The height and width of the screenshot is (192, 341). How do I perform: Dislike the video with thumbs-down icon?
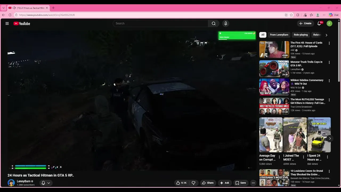pyautogui.click(x=194, y=183)
